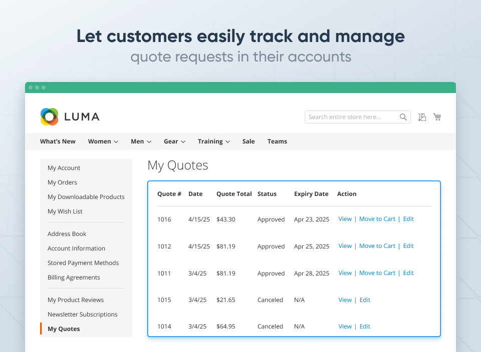This screenshot has height=352, width=481.
Task: Open the What's New menu item
Action: [58, 141]
